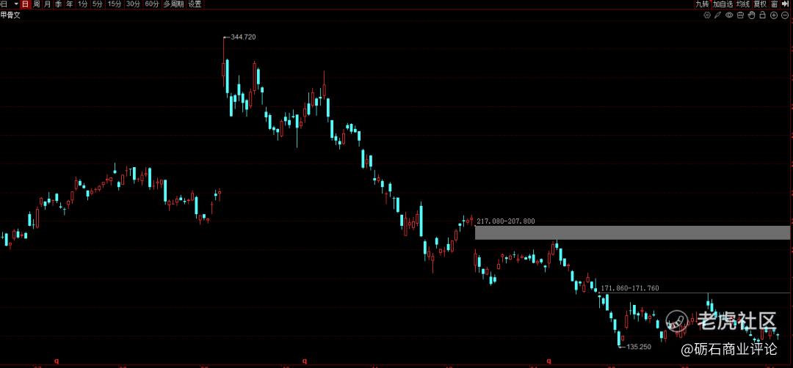Toggle the eye visibility icon
This screenshot has width=793, height=368.
(x=729, y=15)
